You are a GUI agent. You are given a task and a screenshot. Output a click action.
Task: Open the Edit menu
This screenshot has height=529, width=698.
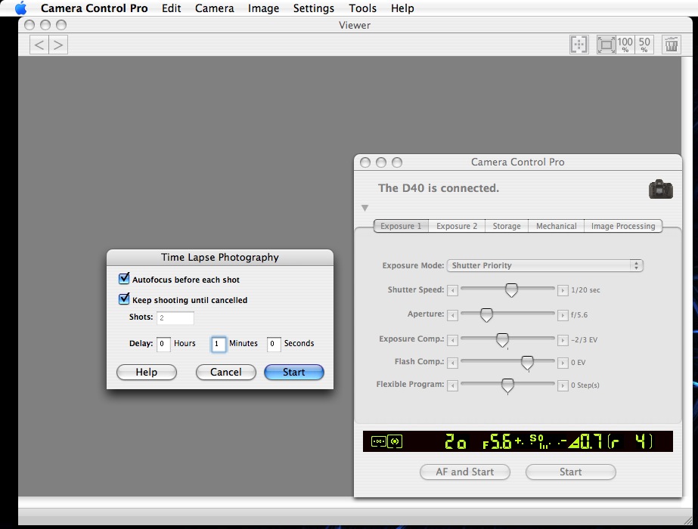coord(172,8)
